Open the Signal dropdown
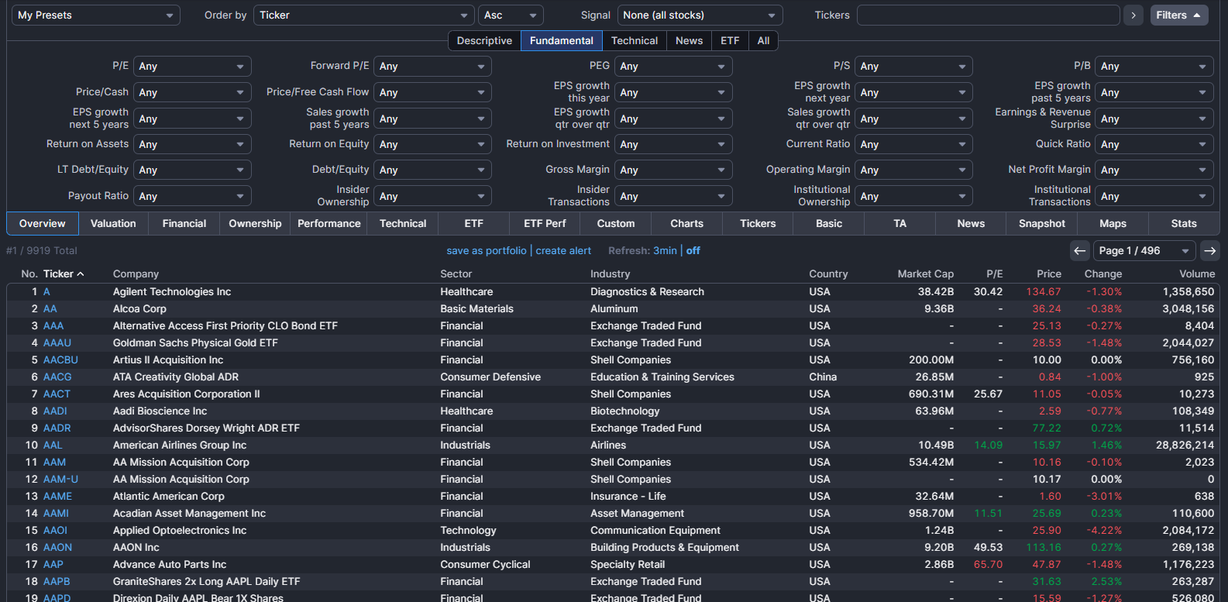1228x602 pixels. coord(700,15)
